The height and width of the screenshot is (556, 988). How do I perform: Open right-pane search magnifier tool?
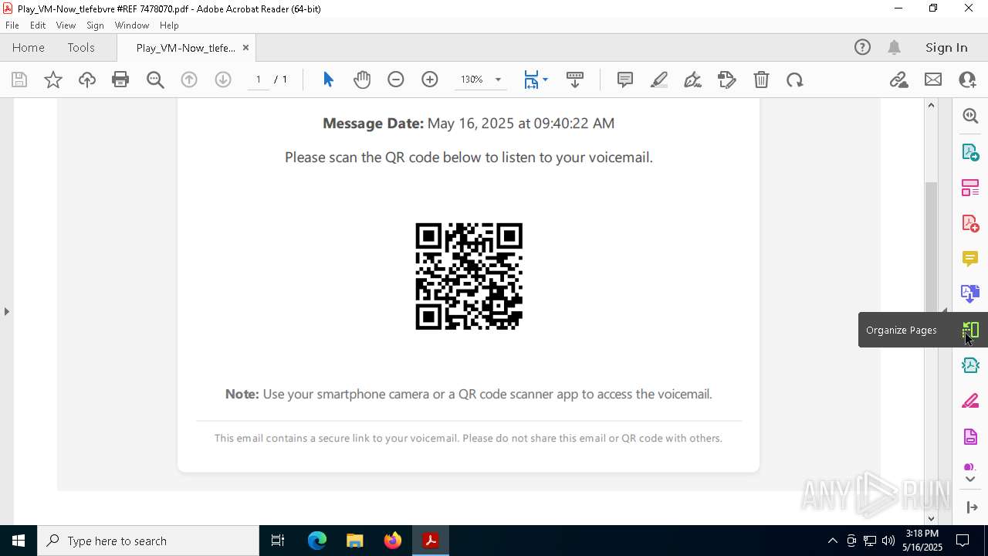coord(970,116)
